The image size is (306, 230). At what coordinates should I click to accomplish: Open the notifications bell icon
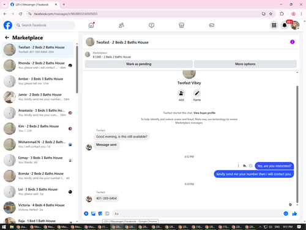coord(285,25)
